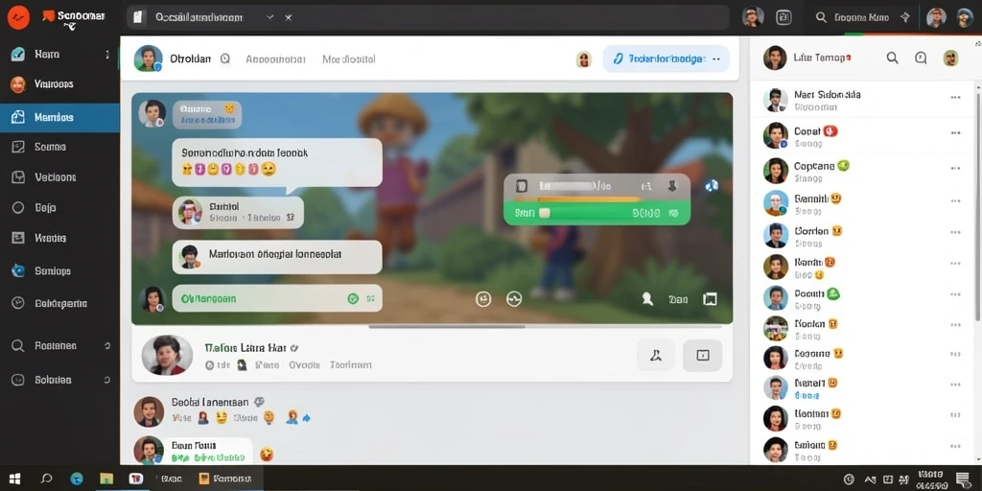Switch to the "Apooonoion" tab in chat header
Viewport: 982px width, 491px height.
point(275,59)
